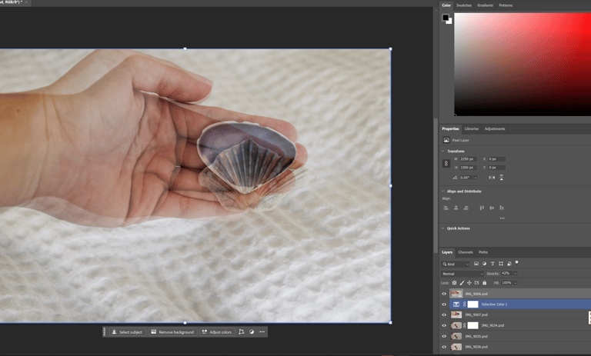Open the Normal blend mode dropdown

point(462,273)
